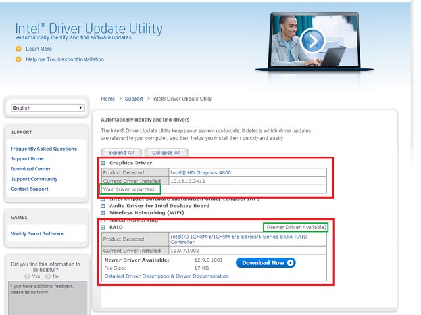Open Contact Support link

[x=30, y=189]
